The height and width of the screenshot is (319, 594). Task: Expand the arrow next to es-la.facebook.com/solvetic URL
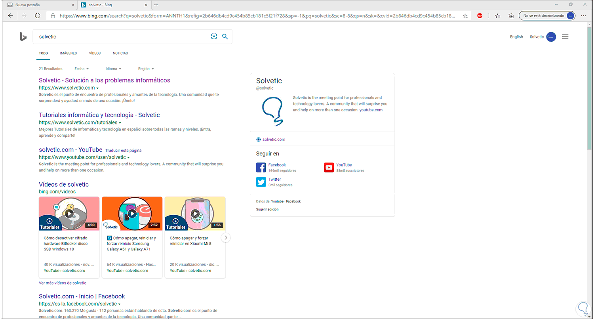(119, 304)
